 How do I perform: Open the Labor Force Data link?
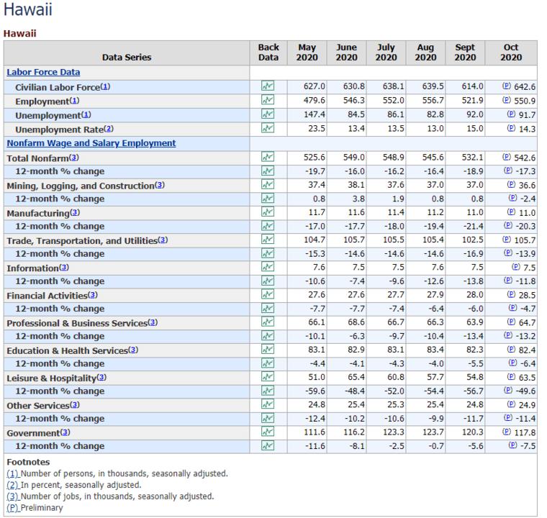[43, 72]
